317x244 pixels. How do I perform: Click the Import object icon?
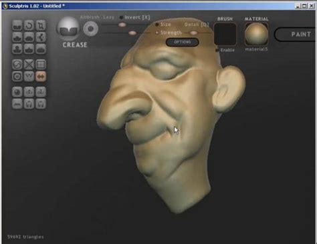point(29,92)
